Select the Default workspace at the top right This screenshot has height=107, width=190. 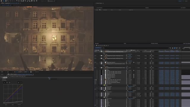[x=180, y=1]
